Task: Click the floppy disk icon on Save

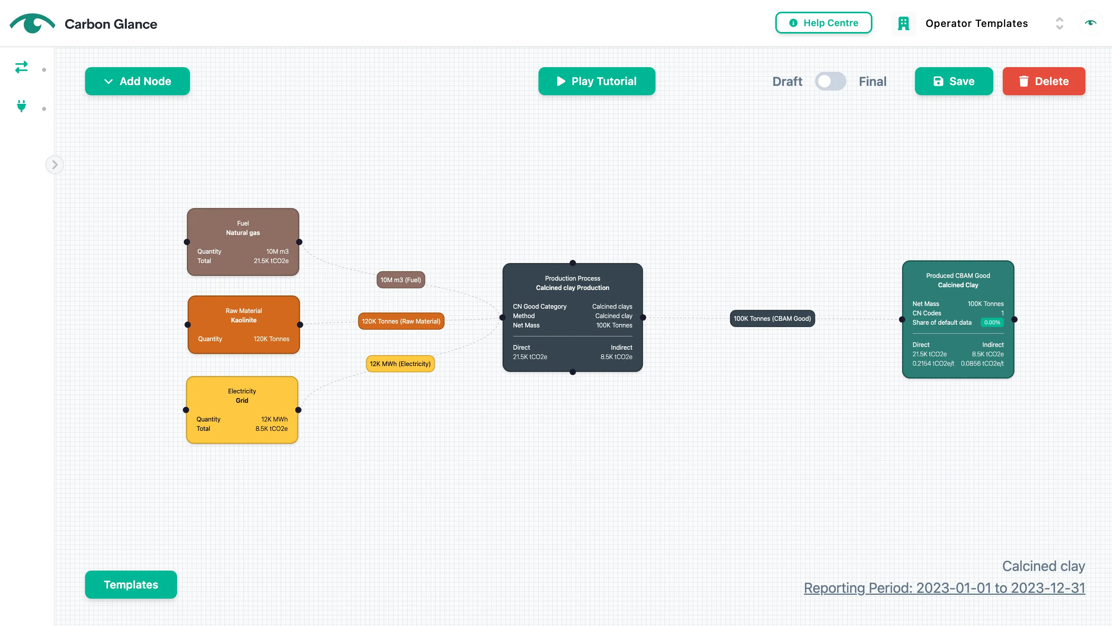Action: coord(938,81)
